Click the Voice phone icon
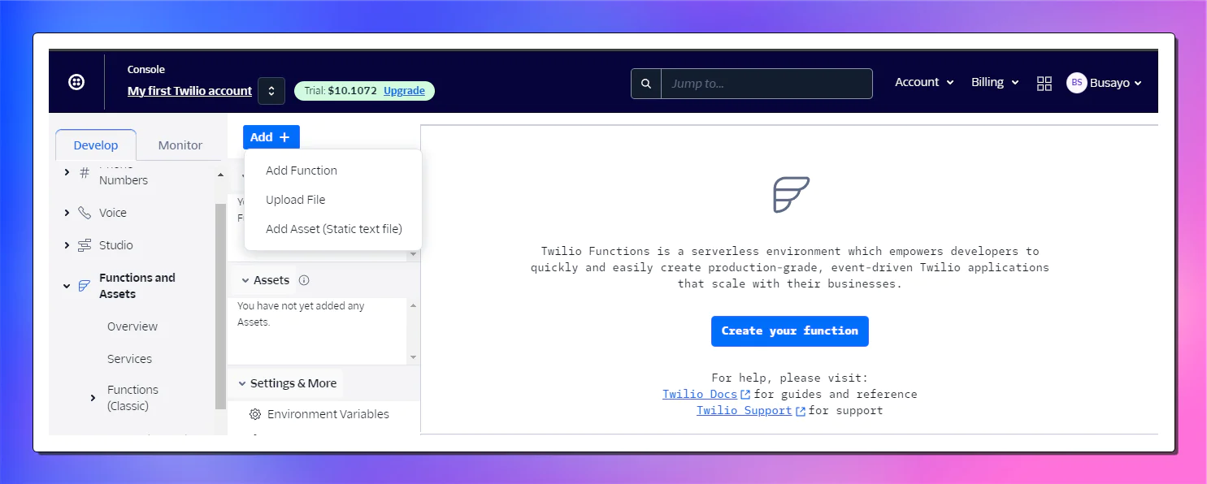The image size is (1207, 484). click(x=85, y=213)
